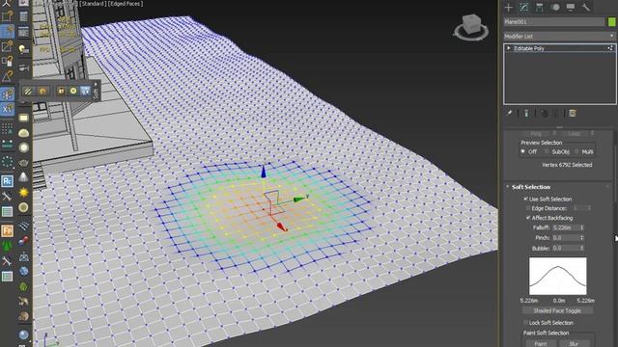The image size is (618, 347).
Task: Click the Shaded Face Toggle button
Action: click(x=557, y=310)
